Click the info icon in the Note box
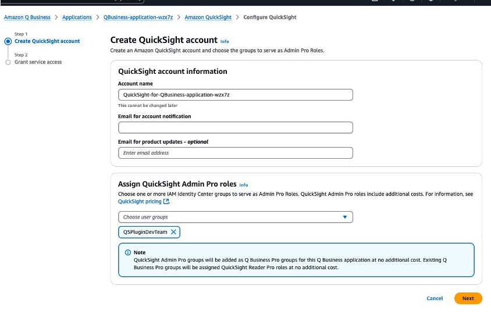 pyautogui.click(x=128, y=252)
